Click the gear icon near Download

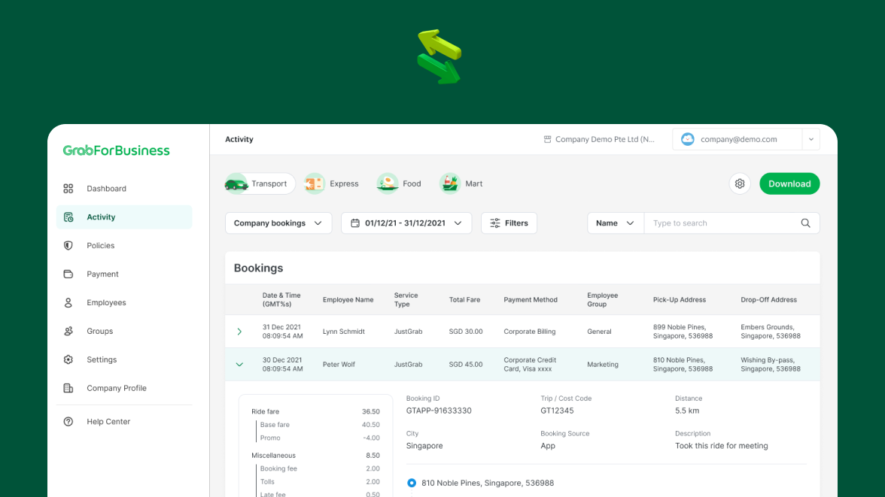(x=739, y=183)
